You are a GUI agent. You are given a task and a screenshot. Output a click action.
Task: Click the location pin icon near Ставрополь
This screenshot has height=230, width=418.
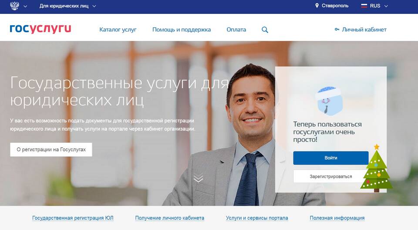(x=317, y=6)
